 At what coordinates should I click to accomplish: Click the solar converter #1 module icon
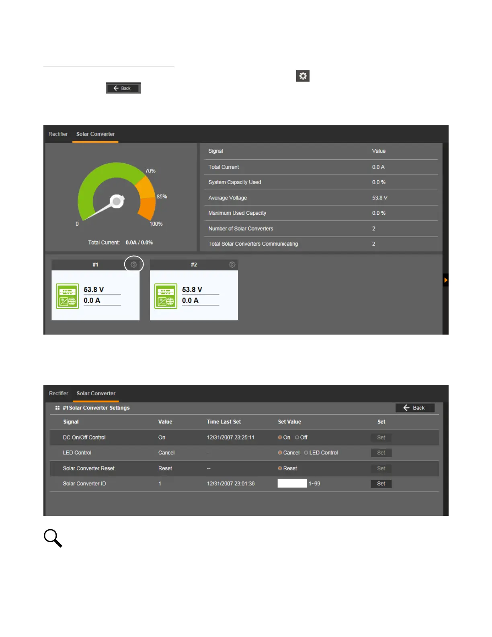67,296
